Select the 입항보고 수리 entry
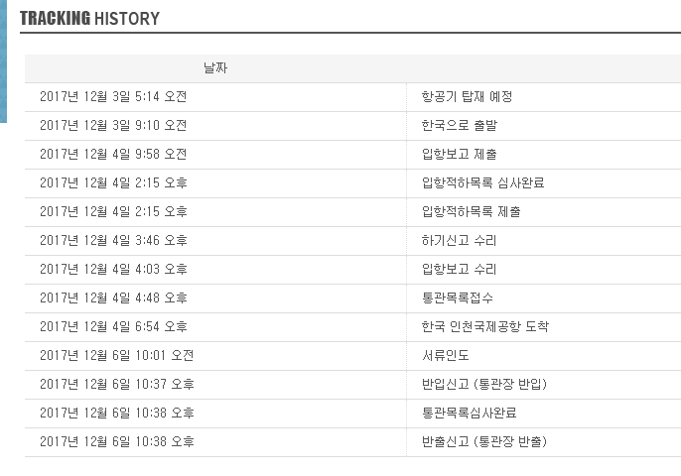681x476 pixels. pyautogui.click(x=460, y=270)
